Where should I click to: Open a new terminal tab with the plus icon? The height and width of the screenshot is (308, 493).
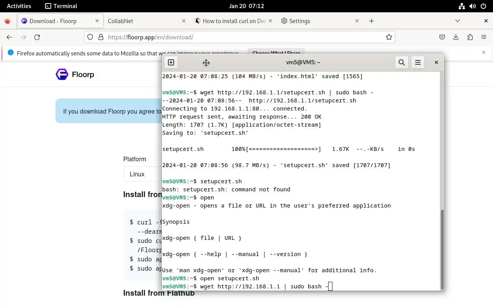click(171, 62)
